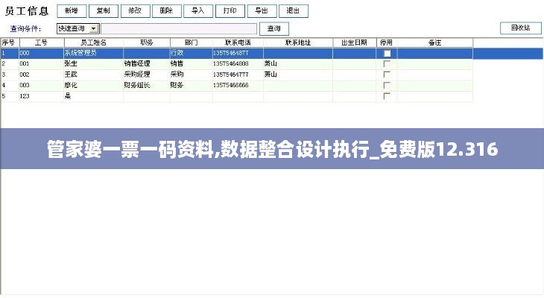
Task: Select 萧山 address in 王武 row
Action: (x=298, y=74)
